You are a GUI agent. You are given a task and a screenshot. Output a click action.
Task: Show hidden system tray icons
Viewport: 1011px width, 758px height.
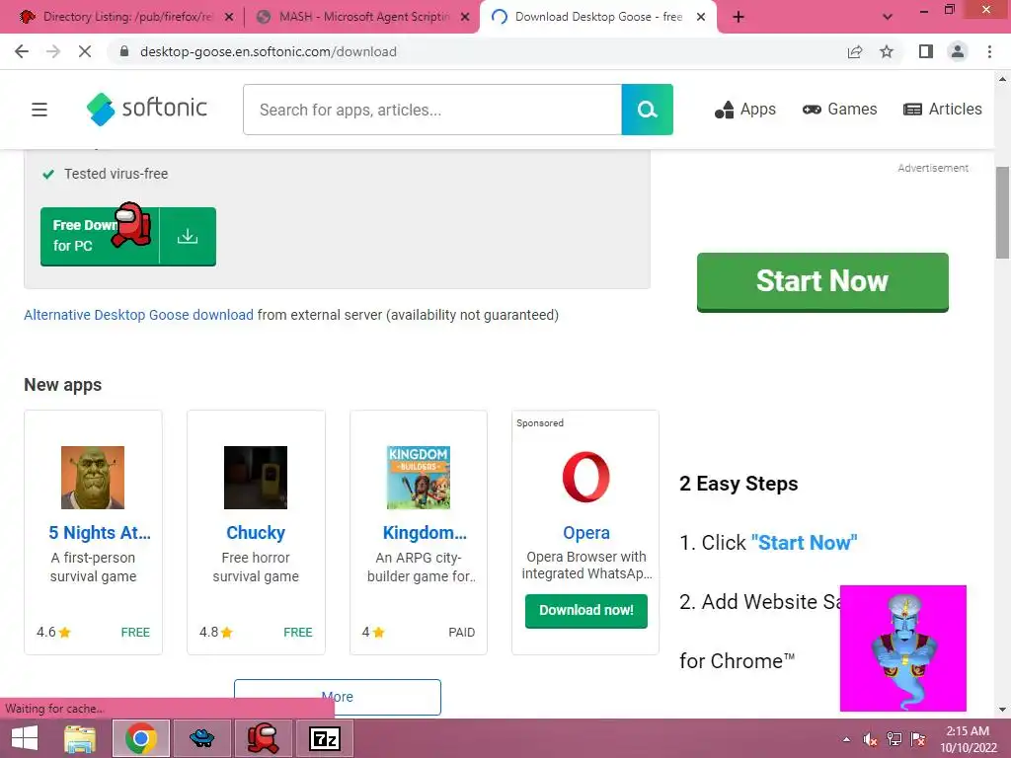[846, 739]
